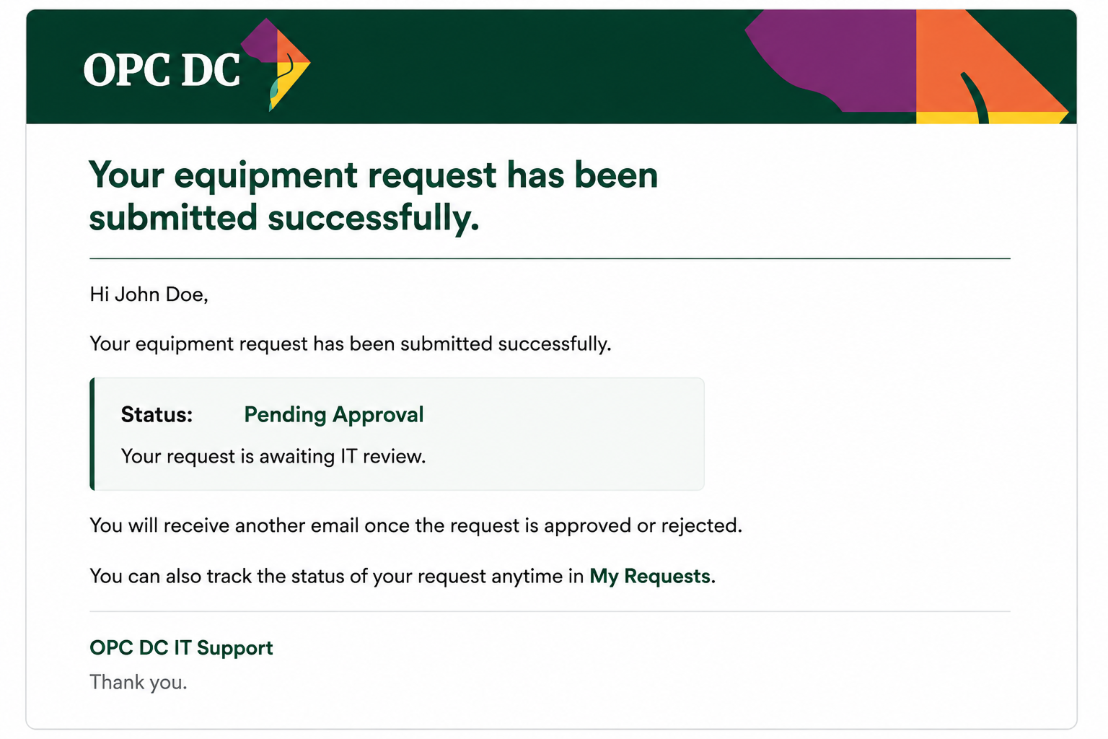
Task: Click the body line confirming submission
Action: click(351, 344)
